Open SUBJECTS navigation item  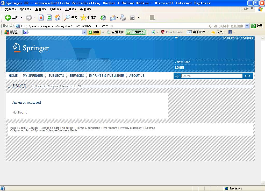56,76
